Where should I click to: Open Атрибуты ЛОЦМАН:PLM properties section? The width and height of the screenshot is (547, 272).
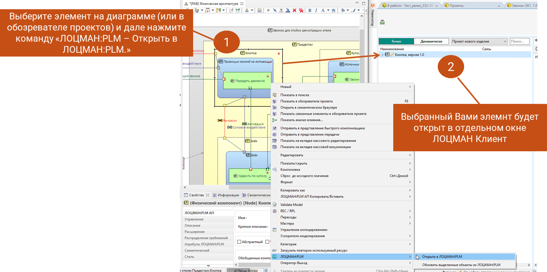tap(204, 244)
